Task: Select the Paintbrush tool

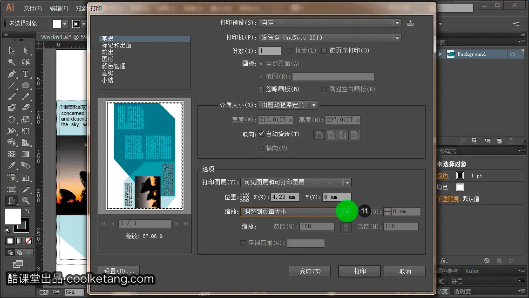Action: tap(12, 96)
